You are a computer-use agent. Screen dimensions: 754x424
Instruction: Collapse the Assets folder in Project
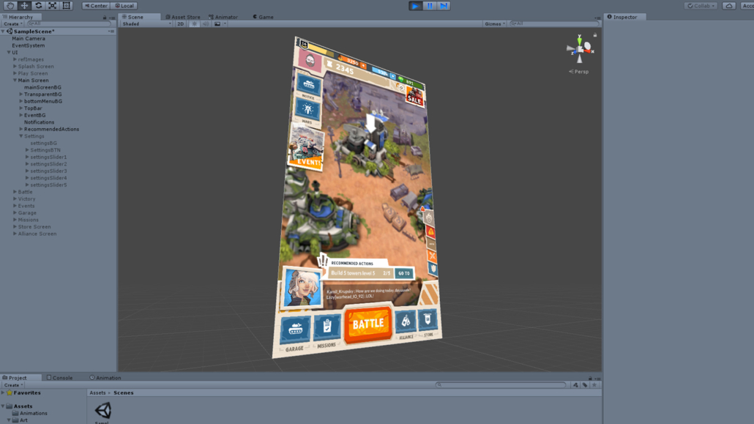pos(3,406)
